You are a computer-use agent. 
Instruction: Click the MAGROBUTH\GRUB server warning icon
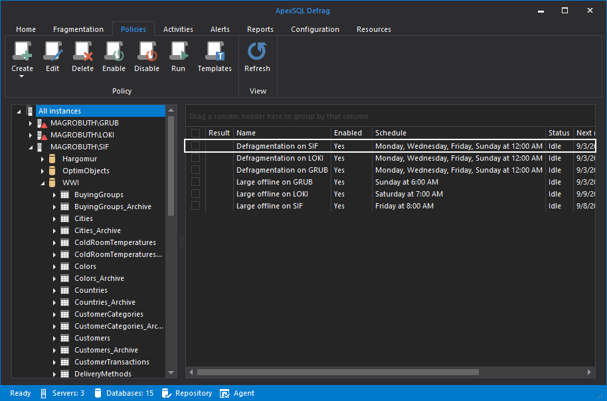(x=42, y=123)
